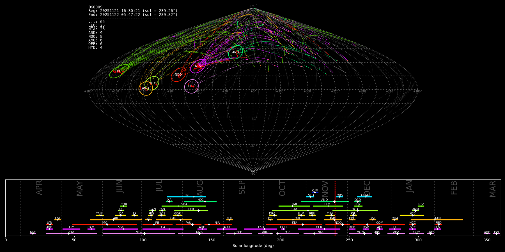The height and width of the screenshot is (252, 505).
Task: Click the green LEO radiant ellipse
Action: pyautogui.click(x=119, y=71)
